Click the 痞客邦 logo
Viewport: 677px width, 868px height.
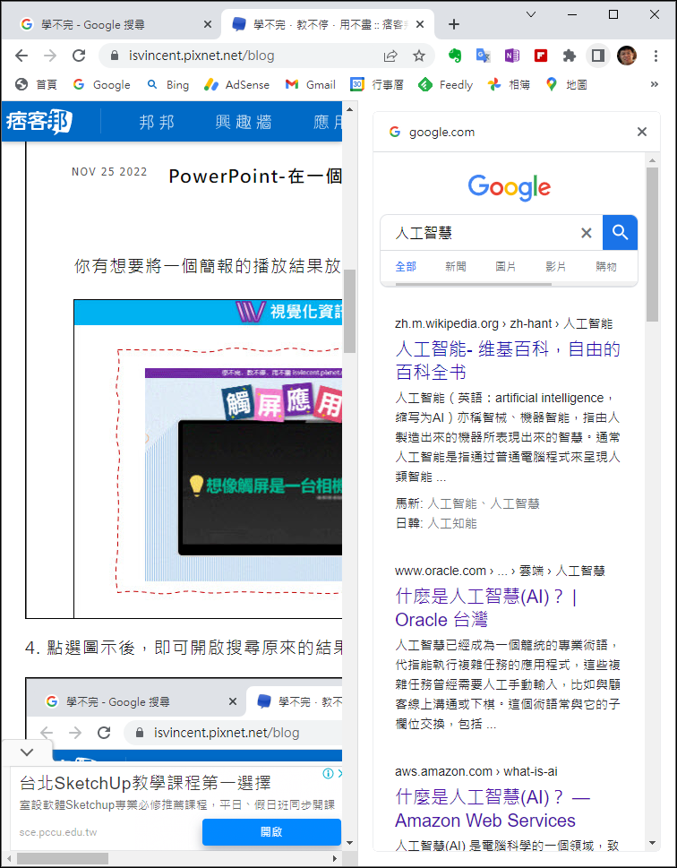[39, 121]
